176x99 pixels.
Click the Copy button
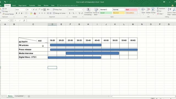coord(5,11)
